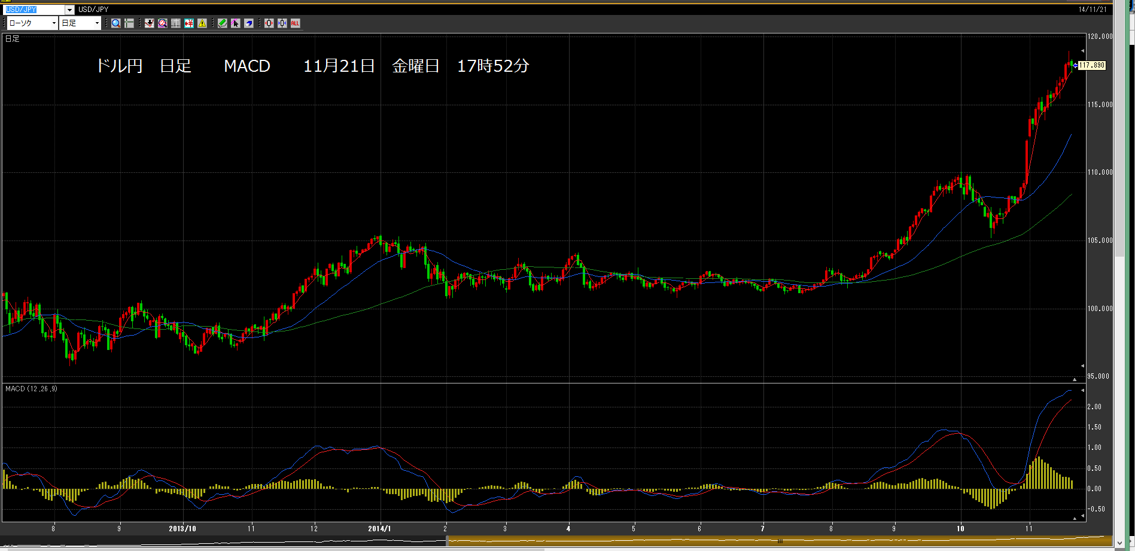Click the gray table grid icon
The width and height of the screenshot is (1135, 551).
(x=176, y=23)
